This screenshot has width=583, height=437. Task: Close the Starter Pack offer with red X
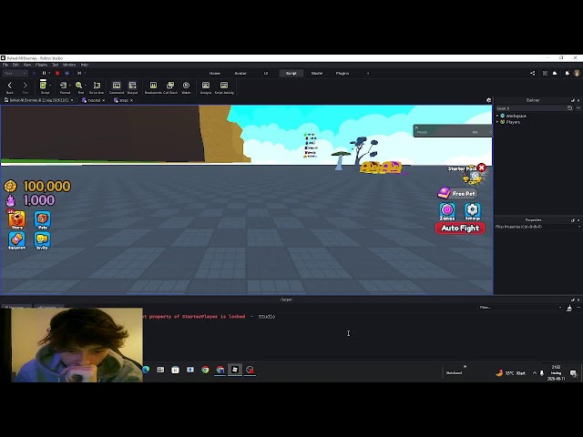(x=482, y=168)
